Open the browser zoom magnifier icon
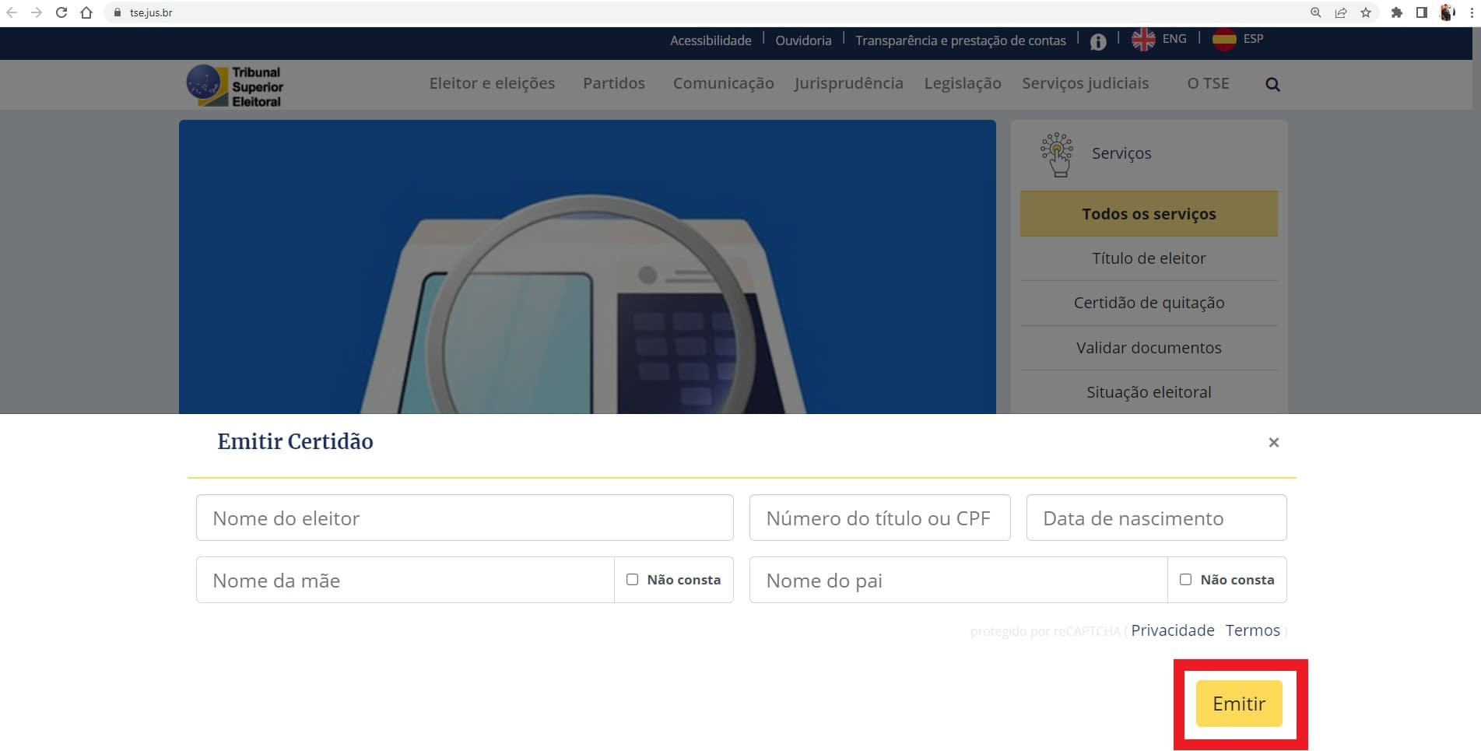The width and height of the screenshot is (1481, 751). point(1315,12)
